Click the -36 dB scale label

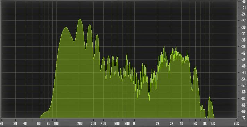(244, 40)
